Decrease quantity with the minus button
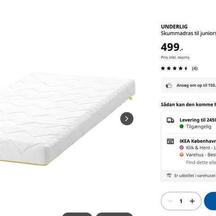This screenshot has width=216, height=216. pos(170,201)
